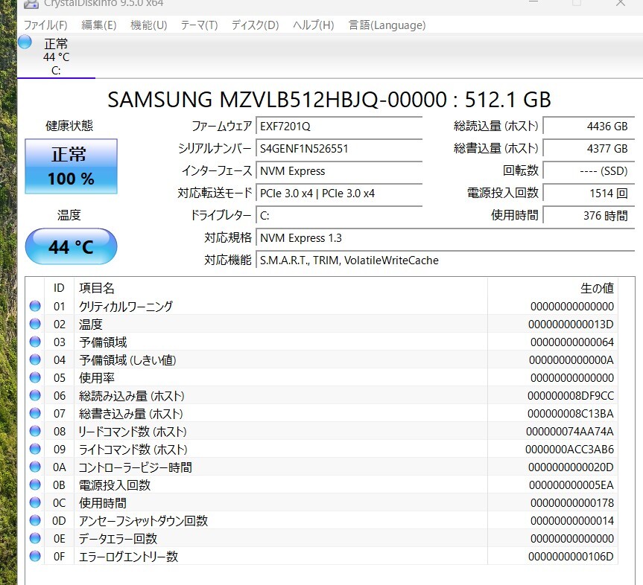The image size is (643, 585).
Task: Click the firmware EXF7201Q field
Action: tap(339, 127)
